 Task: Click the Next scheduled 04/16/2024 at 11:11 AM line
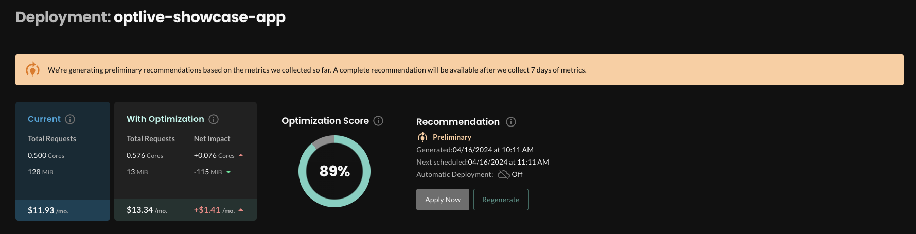click(x=483, y=162)
